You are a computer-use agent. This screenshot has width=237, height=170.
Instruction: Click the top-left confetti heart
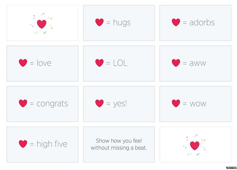[x=42, y=24]
